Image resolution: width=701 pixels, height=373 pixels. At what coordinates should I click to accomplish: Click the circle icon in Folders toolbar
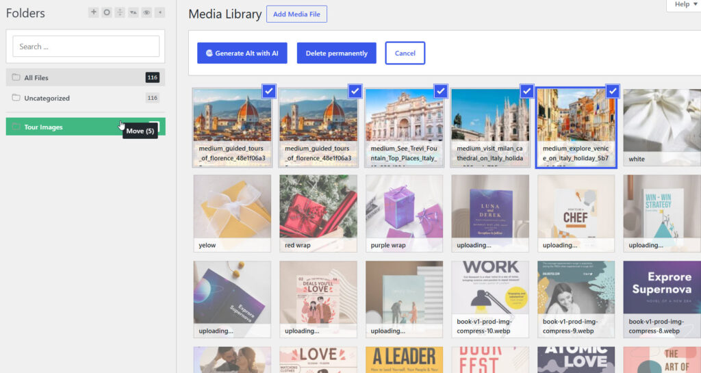tap(106, 12)
